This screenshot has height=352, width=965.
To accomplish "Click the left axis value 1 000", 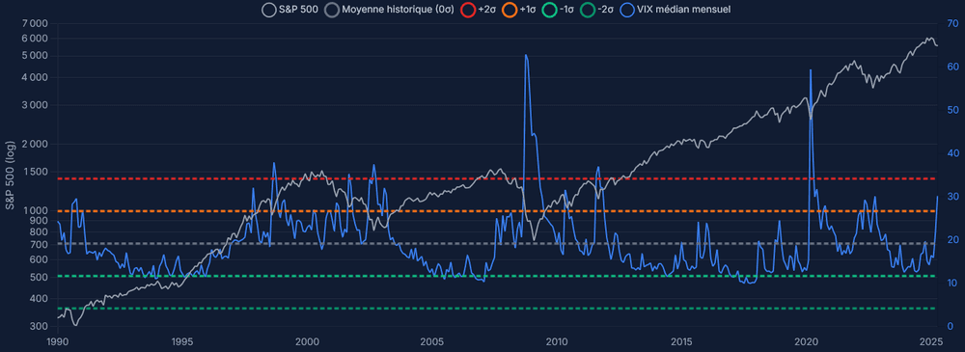I will click(35, 210).
